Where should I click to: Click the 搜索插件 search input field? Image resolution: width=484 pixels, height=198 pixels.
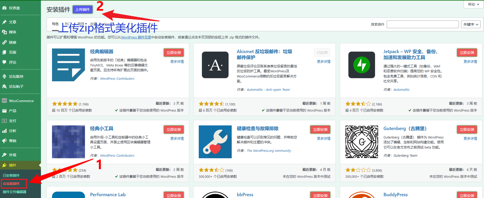pos(422,24)
